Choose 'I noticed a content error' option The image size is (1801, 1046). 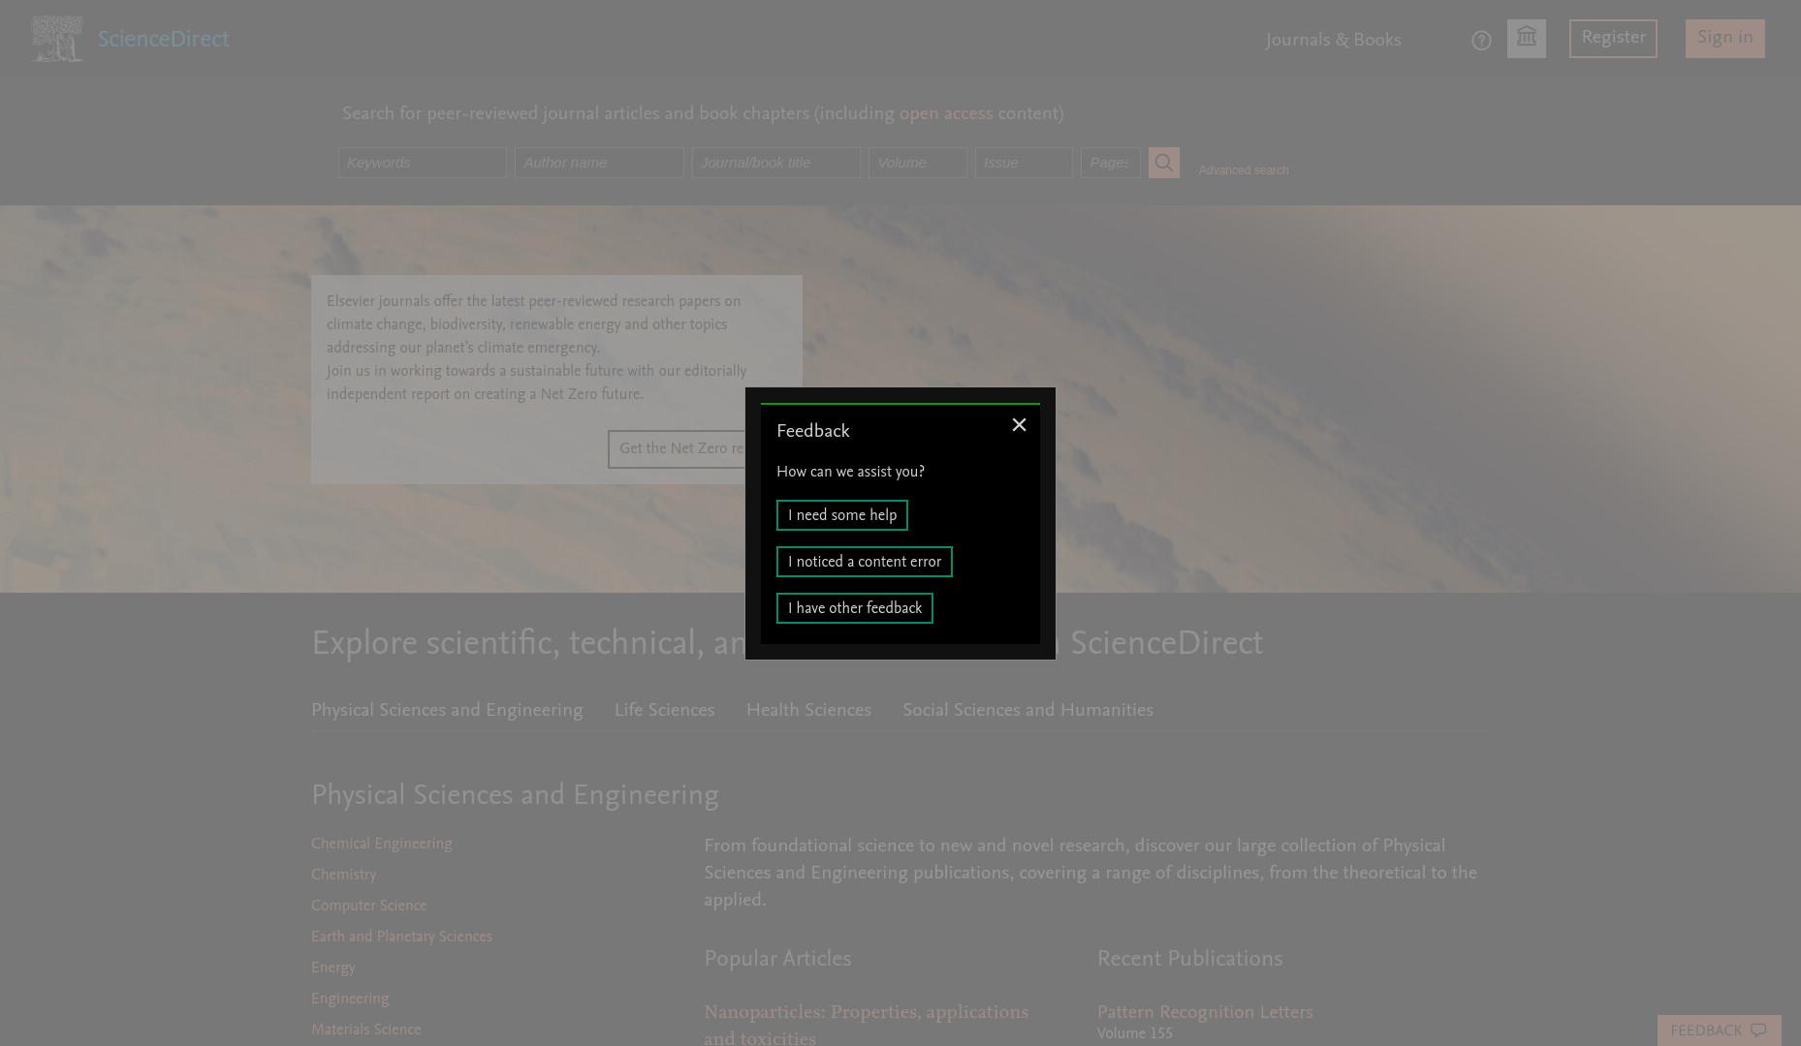click(865, 562)
